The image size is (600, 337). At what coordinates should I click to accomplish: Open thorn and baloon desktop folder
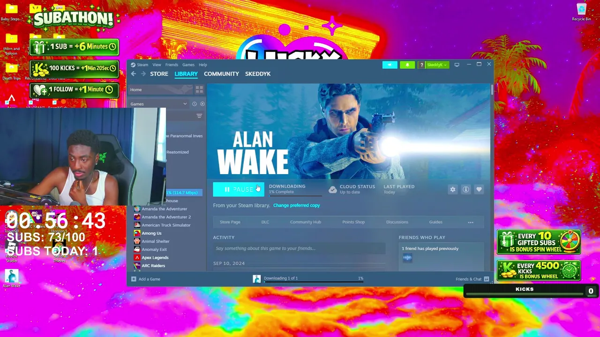[11, 44]
